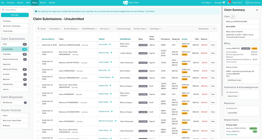Image resolution: width=262 pixels, height=139 pixels.
Task: Click the claims table Search field
Action: coord(42,29)
